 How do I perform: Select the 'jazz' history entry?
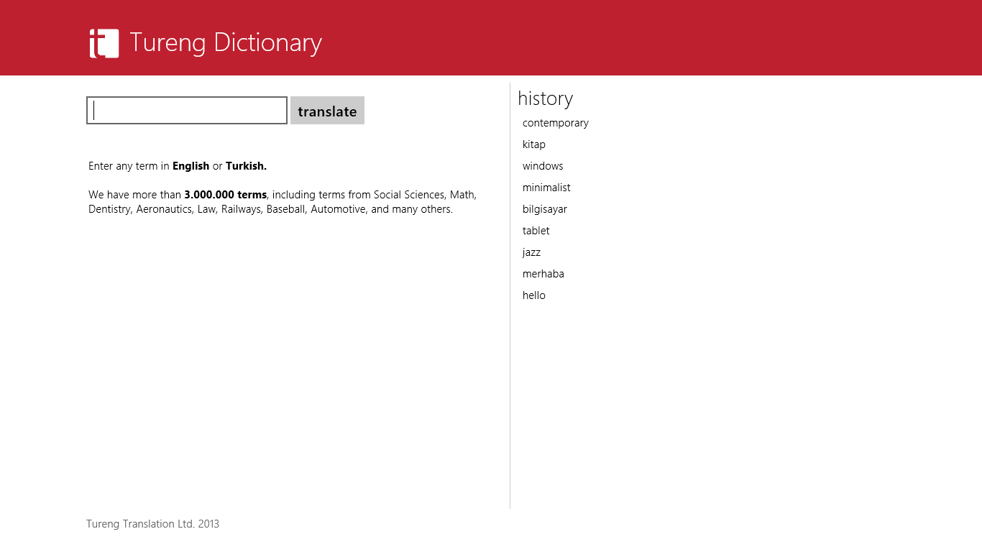(531, 252)
